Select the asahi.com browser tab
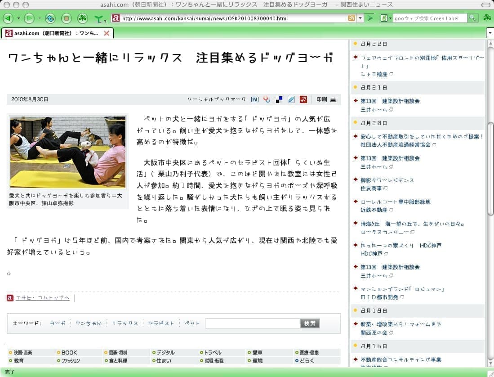 pos(54,33)
